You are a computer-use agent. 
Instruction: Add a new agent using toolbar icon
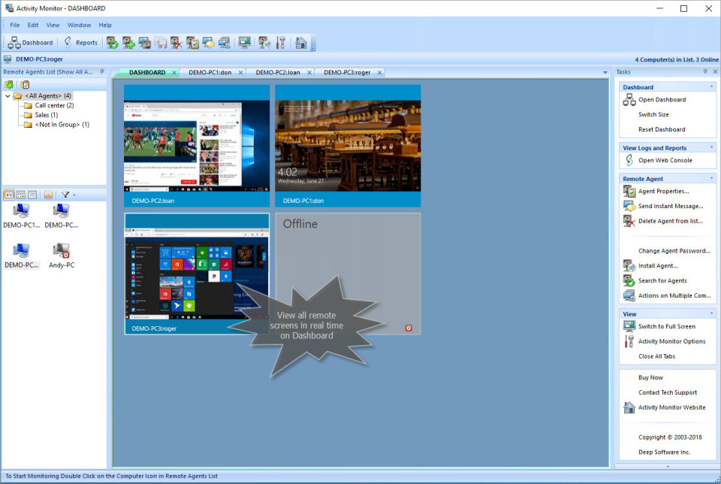(x=128, y=43)
